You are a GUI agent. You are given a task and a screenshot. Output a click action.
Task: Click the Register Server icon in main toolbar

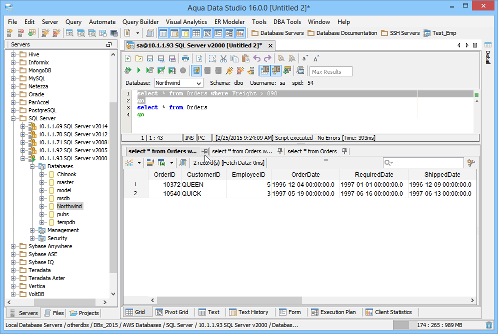pos(9,32)
